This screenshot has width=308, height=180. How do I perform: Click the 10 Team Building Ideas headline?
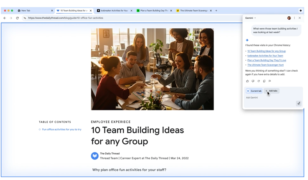[x=137, y=136]
